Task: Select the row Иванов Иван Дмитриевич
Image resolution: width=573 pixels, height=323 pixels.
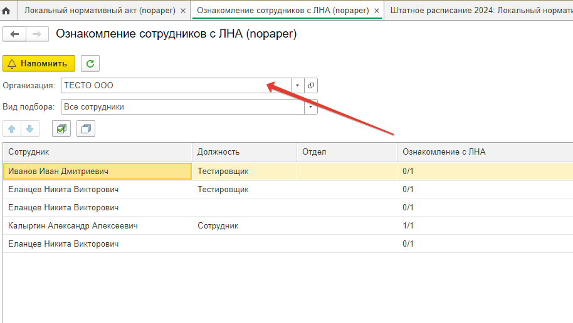Action: pos(288,171)
